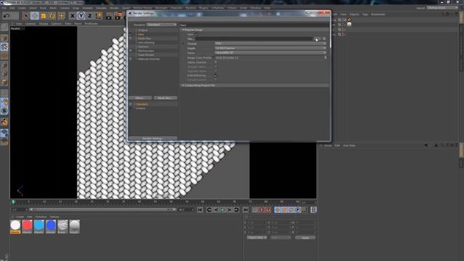Activate the Scale tool icon
Screen dimensions: 464x261
coord(43,15)
